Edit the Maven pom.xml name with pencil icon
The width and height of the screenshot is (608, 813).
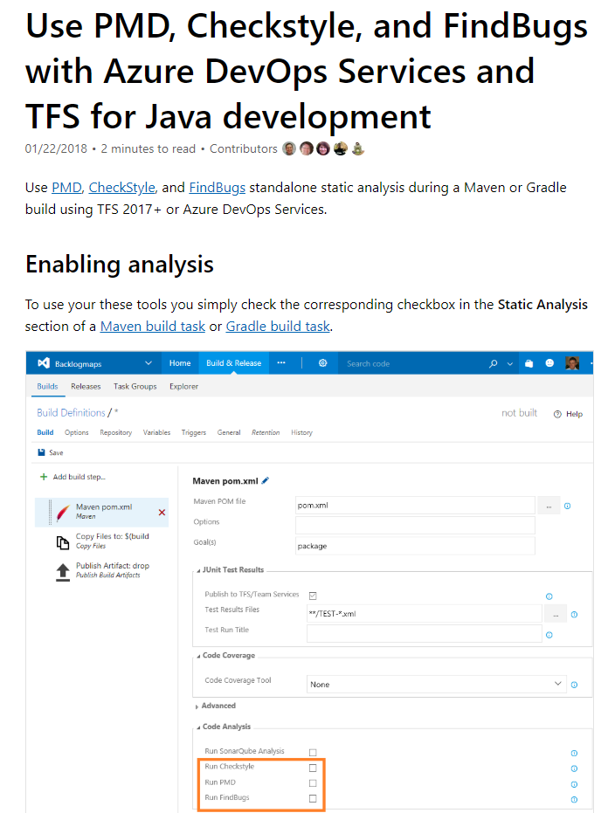point(265,480)
